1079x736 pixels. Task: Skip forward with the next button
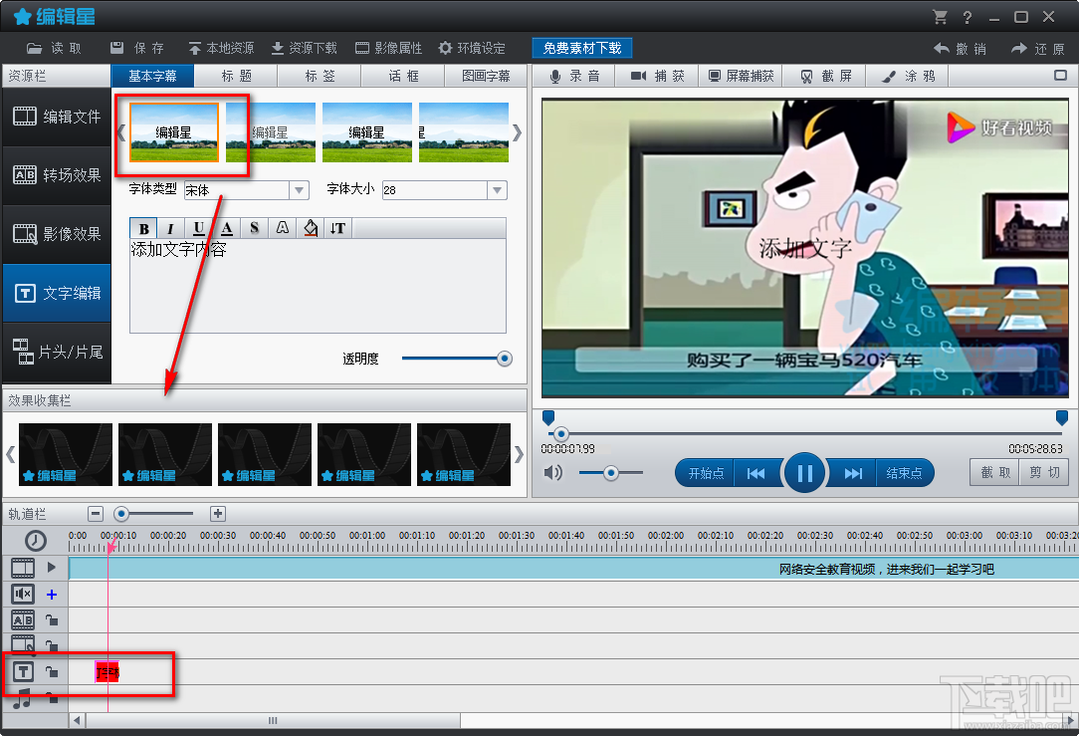(x=853, y=474)
